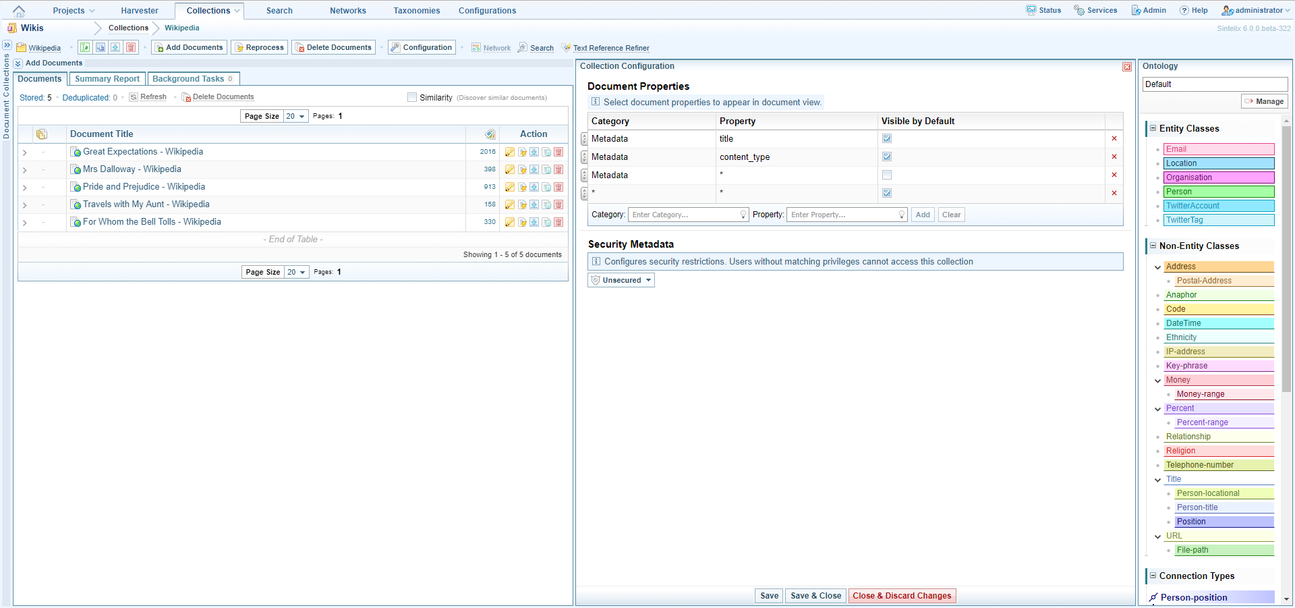Click the Manage ontology button

click(x=1265, y=101)
